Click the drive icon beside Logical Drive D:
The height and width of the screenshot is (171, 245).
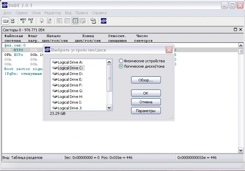[55, 73]
